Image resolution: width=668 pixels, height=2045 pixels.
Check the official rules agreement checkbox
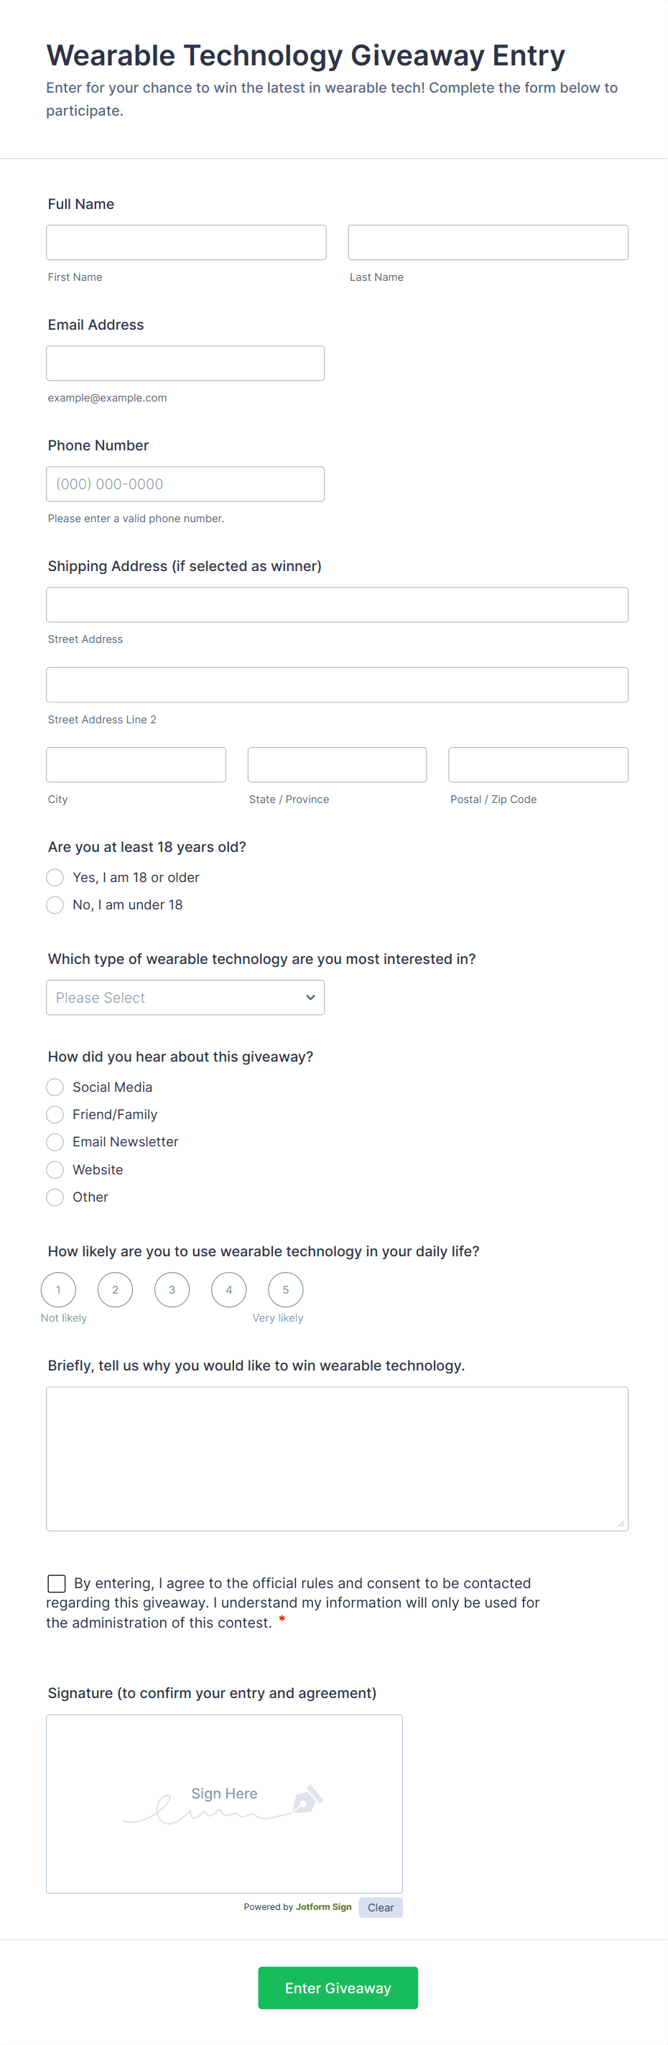[57, 1584]
